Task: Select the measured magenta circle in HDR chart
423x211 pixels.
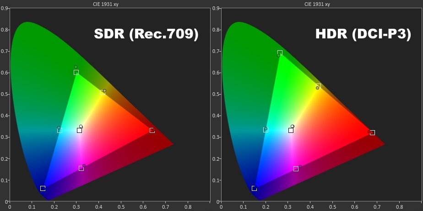Action: 300,167
